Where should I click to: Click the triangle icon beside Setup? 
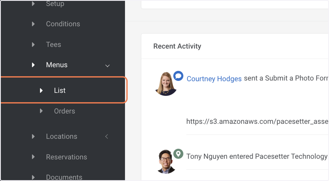point(33,4)
